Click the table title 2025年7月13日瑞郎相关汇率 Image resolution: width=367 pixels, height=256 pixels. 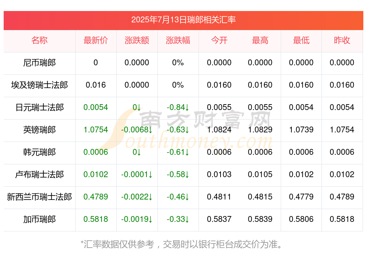(183, 20)
